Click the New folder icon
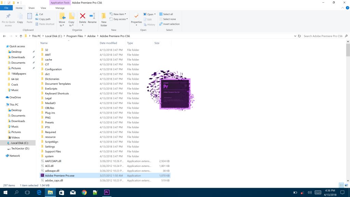 [x=104, y=16]
